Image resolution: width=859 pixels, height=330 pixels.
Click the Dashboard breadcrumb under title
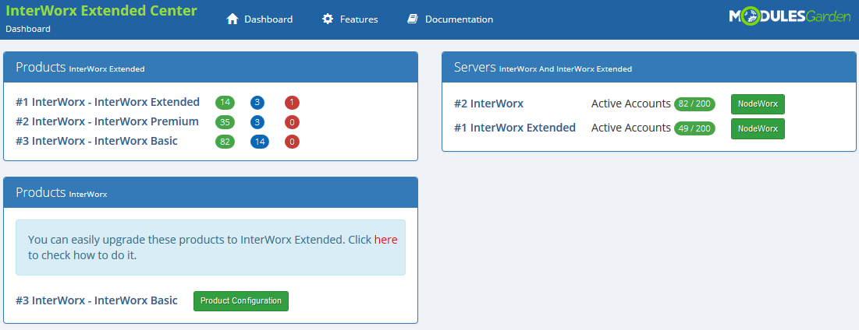28,29
